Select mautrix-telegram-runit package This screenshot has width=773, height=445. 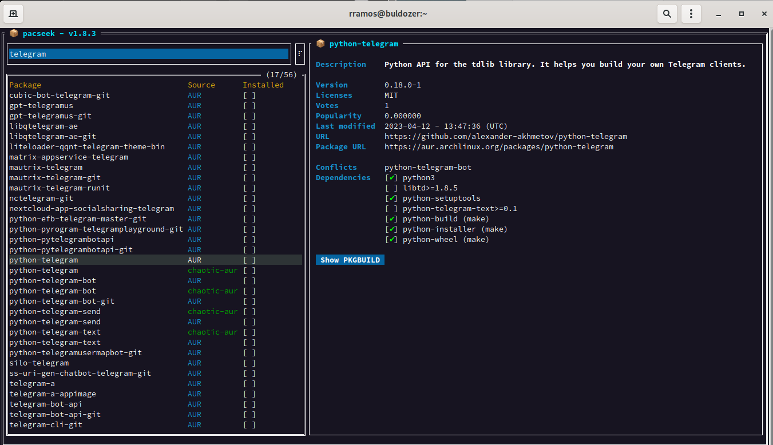[156, 188]
